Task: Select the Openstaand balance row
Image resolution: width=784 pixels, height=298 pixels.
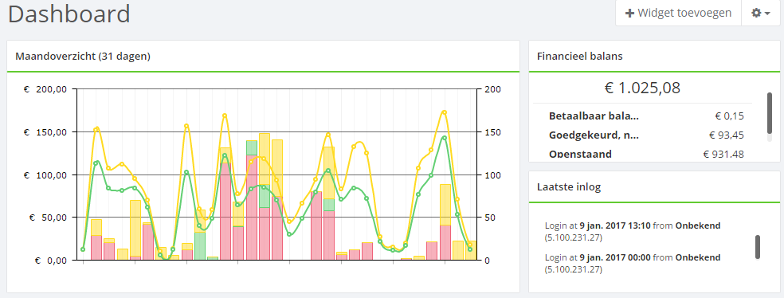Action: click(x=646, y=154)
